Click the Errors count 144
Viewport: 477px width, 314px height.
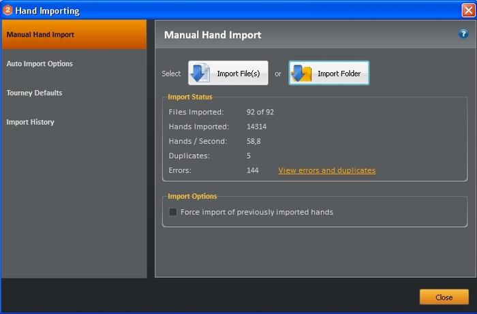253,170
